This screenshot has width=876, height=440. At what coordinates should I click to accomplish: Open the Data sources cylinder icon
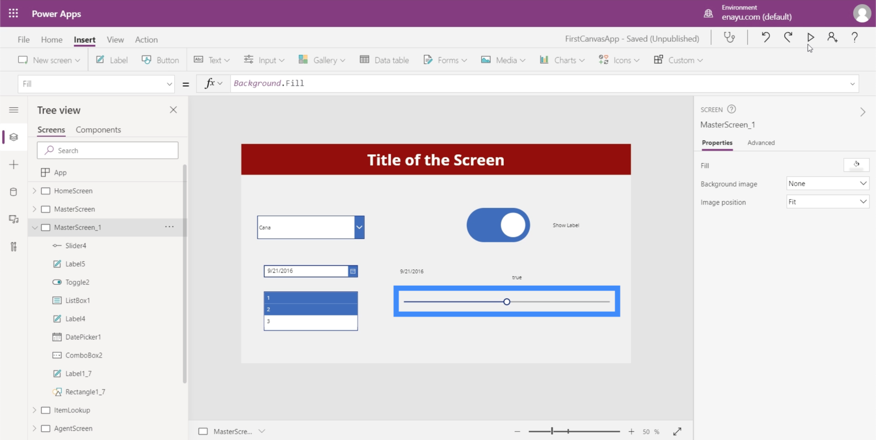coord(14,192)
